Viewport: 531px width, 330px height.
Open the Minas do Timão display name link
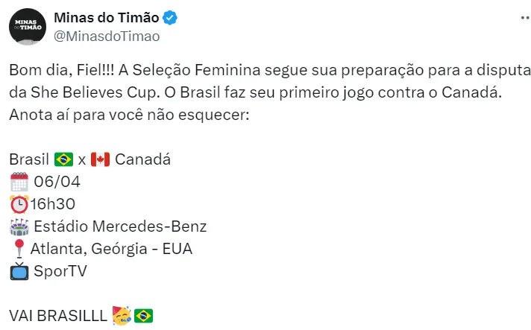pyautogui.click(x=107, y=18)
